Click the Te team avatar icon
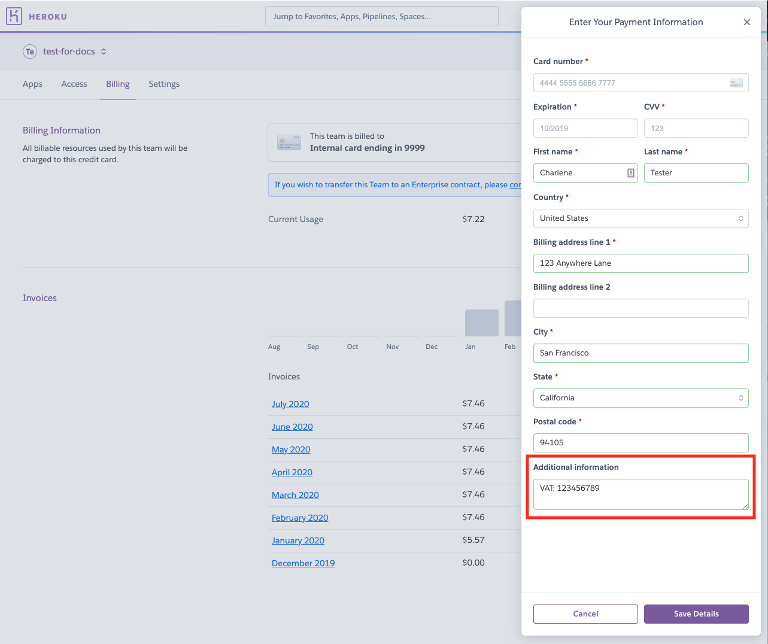The width and height of the screenshot is (768, 644). point(30,51)
